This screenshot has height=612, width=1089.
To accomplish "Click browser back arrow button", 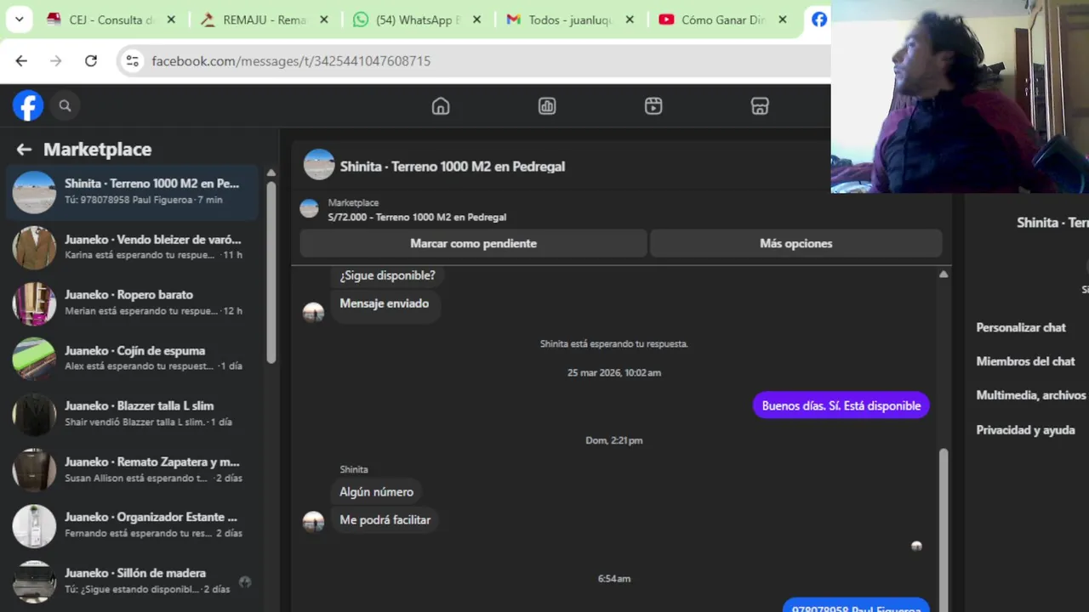I will click(x=21, y=60).
